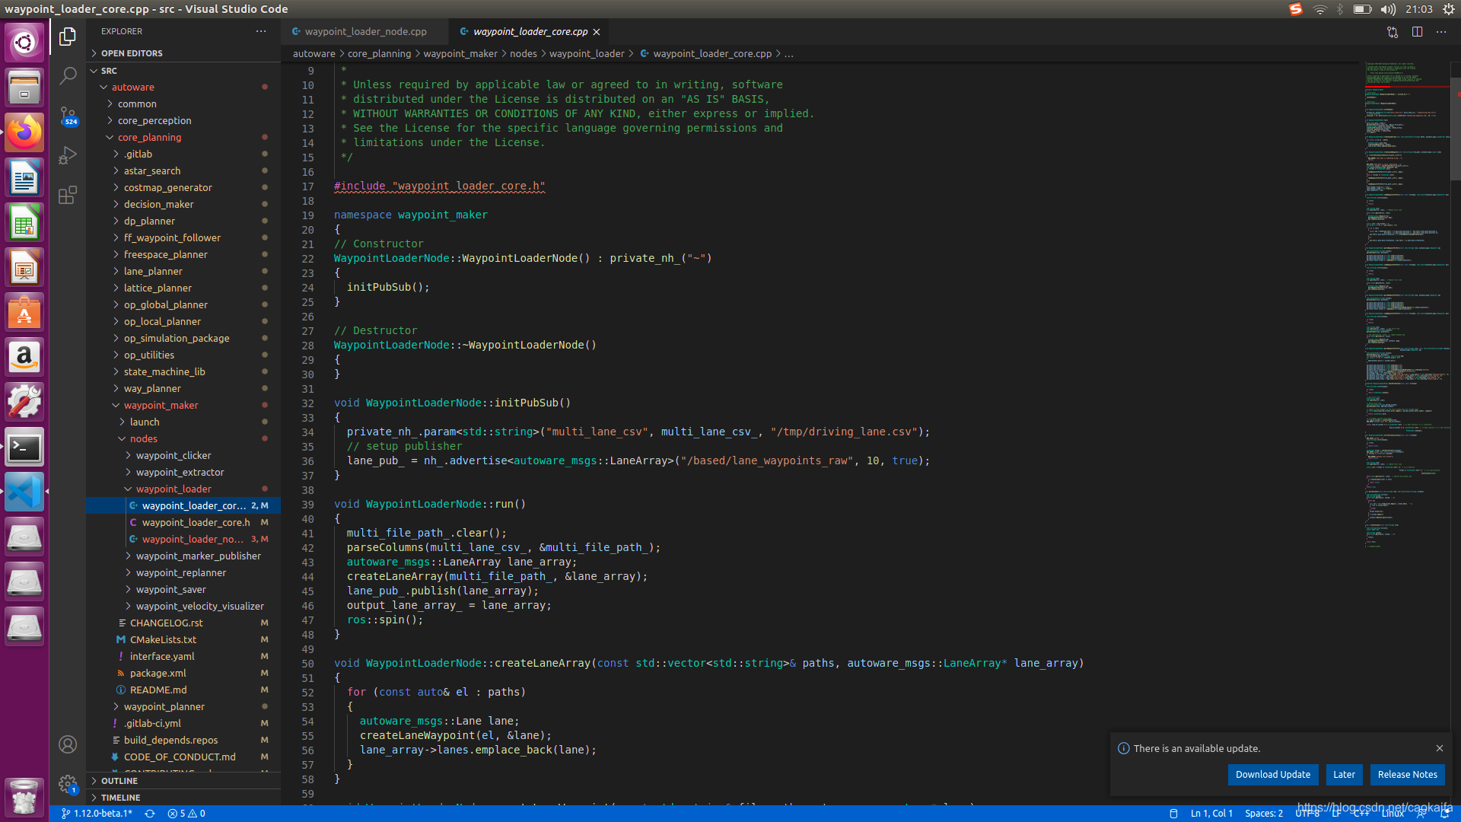Open the Extensions view

(68, 196)
